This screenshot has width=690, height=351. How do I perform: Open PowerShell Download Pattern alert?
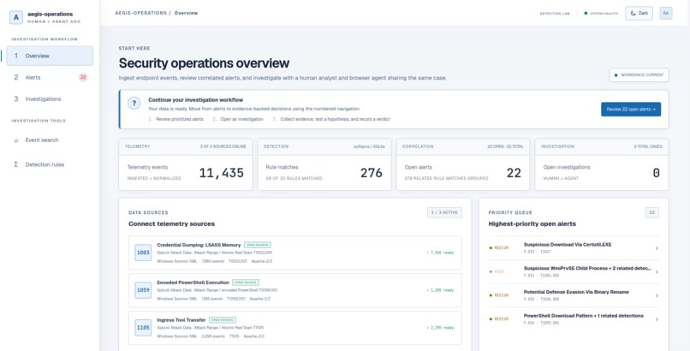click(x=574, y=319)
